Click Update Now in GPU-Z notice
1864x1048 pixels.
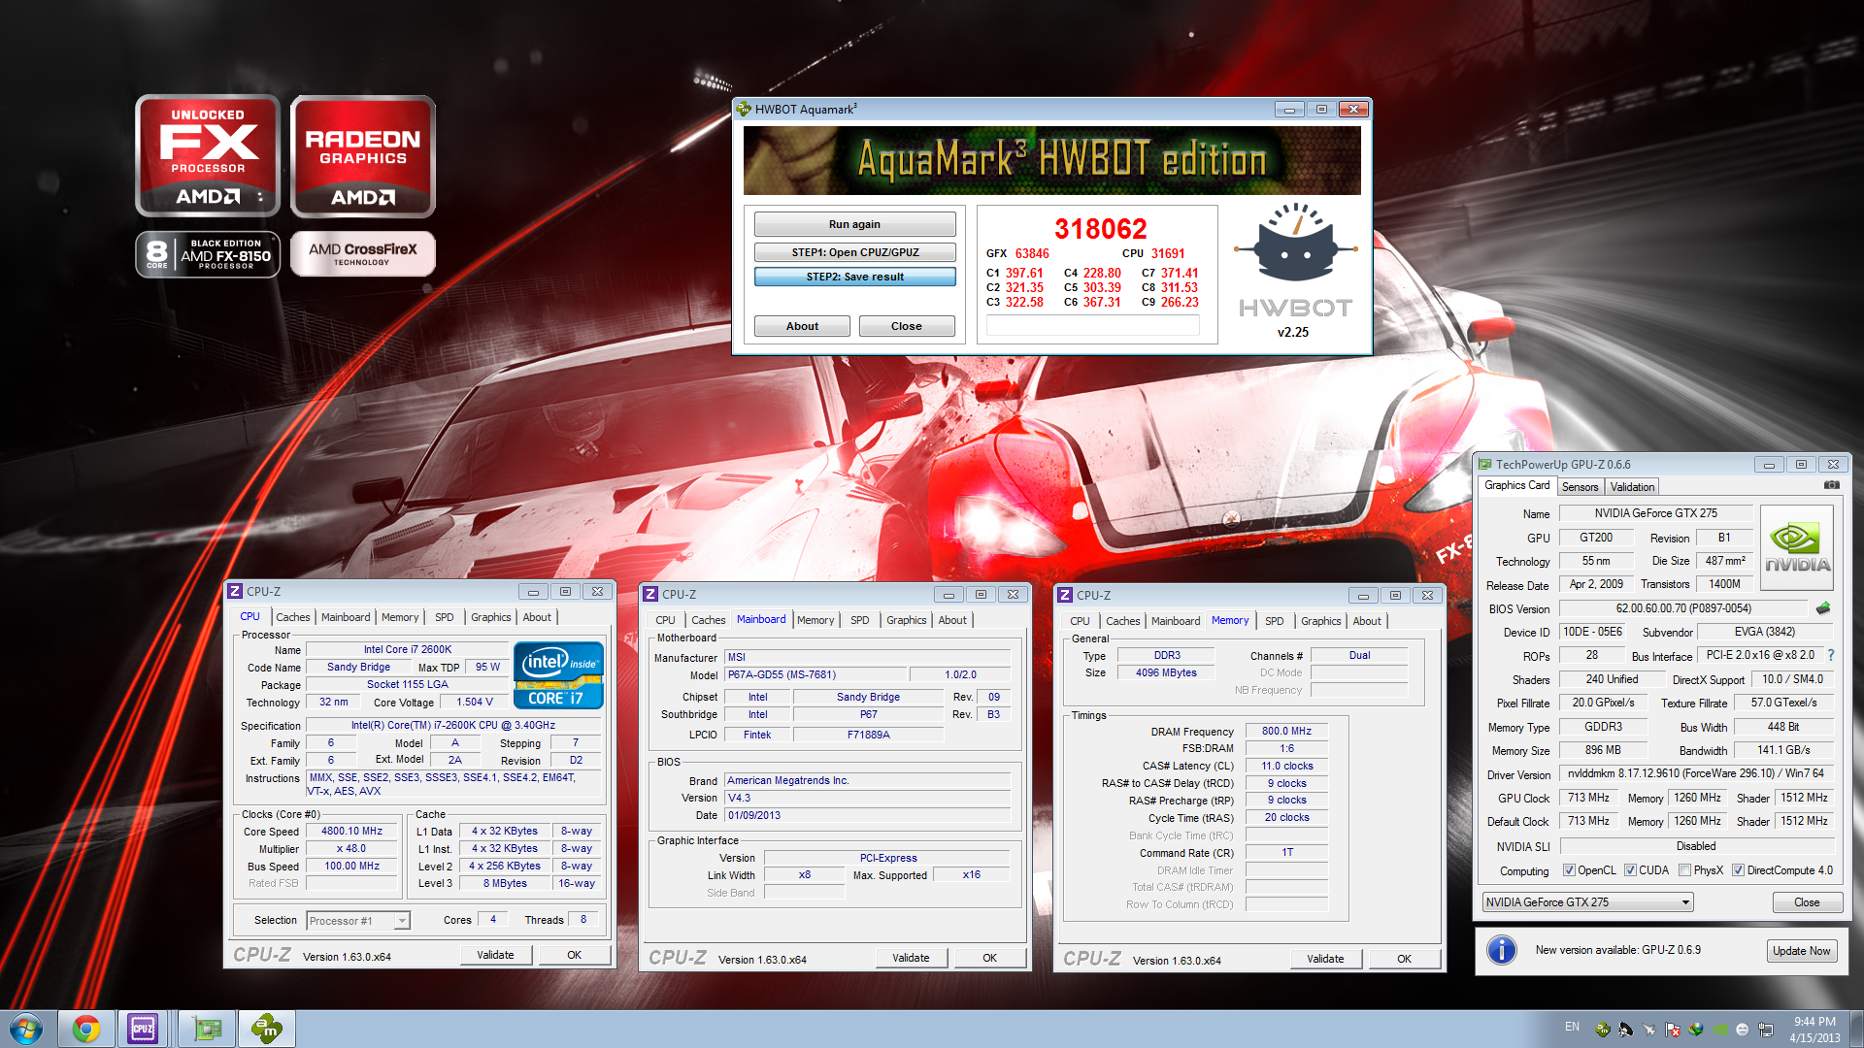[x=1801, y=951]
